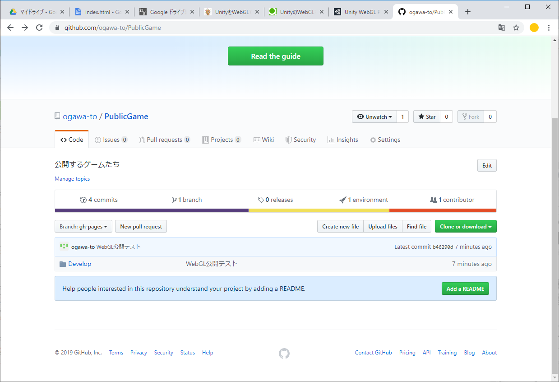559x382 pixels.
Task: Click yellow language bar segment
Action: [x=319, y=210]
